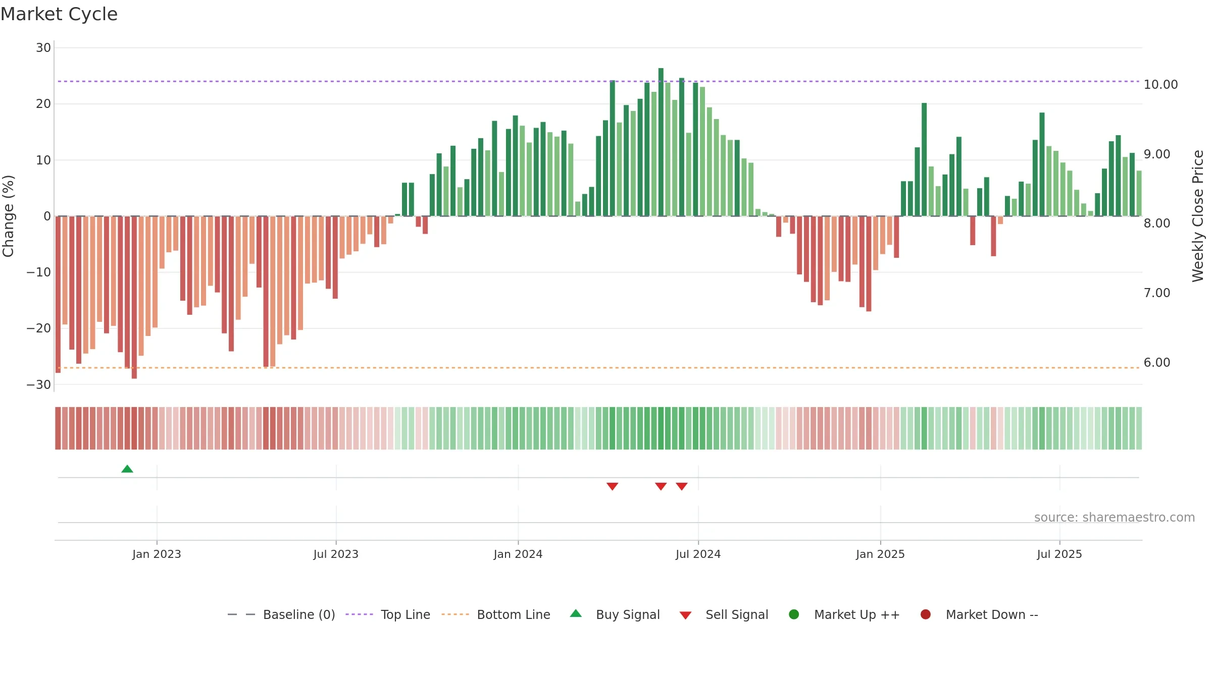The width and height of the screenshot is (1212, 681).
Task: Click the −30 tick on the Change axis
Action: 39,385
